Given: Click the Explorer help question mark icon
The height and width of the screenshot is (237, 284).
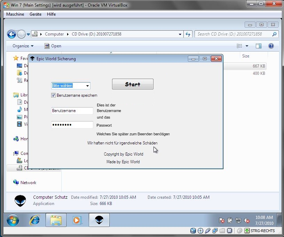Looking at the screenshot, I should 271,46.
